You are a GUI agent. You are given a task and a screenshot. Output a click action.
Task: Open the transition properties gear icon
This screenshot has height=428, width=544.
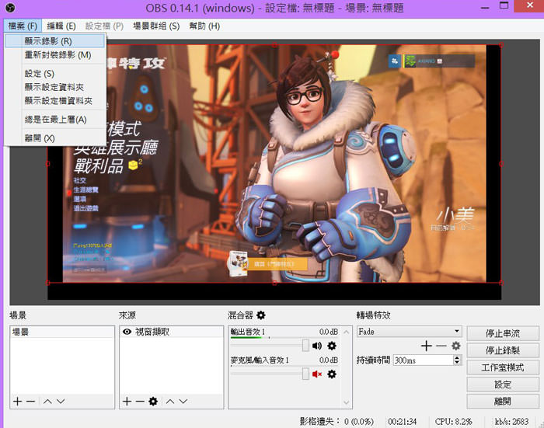[x=456, y=346]
